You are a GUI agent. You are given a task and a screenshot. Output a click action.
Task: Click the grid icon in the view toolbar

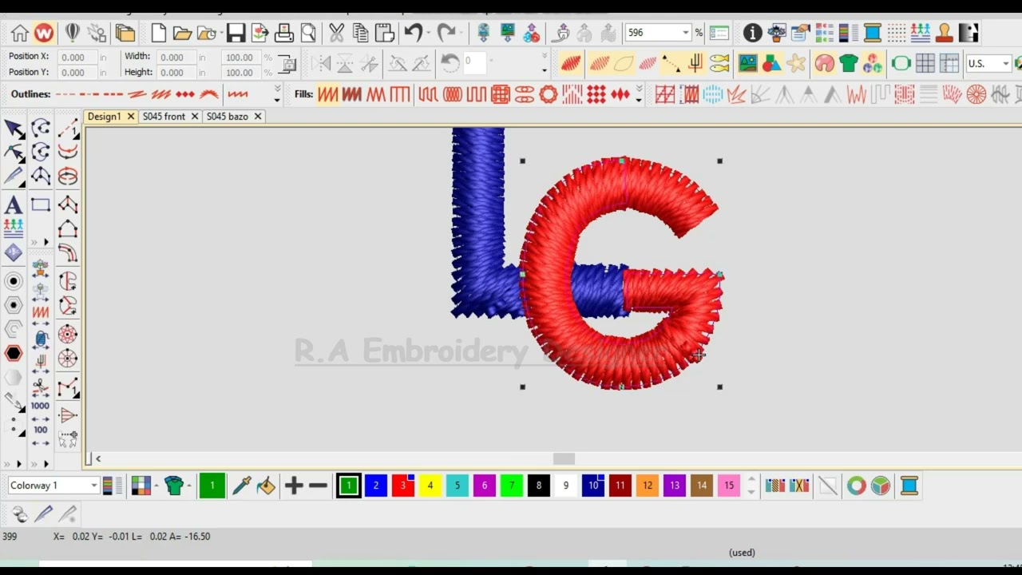pyautogui.click(x=925, y=63)
